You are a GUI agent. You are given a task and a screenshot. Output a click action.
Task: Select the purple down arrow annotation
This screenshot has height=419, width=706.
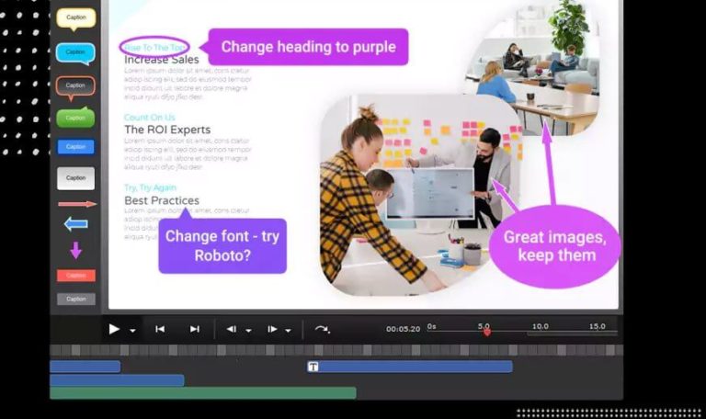click(x=75, y=250)
